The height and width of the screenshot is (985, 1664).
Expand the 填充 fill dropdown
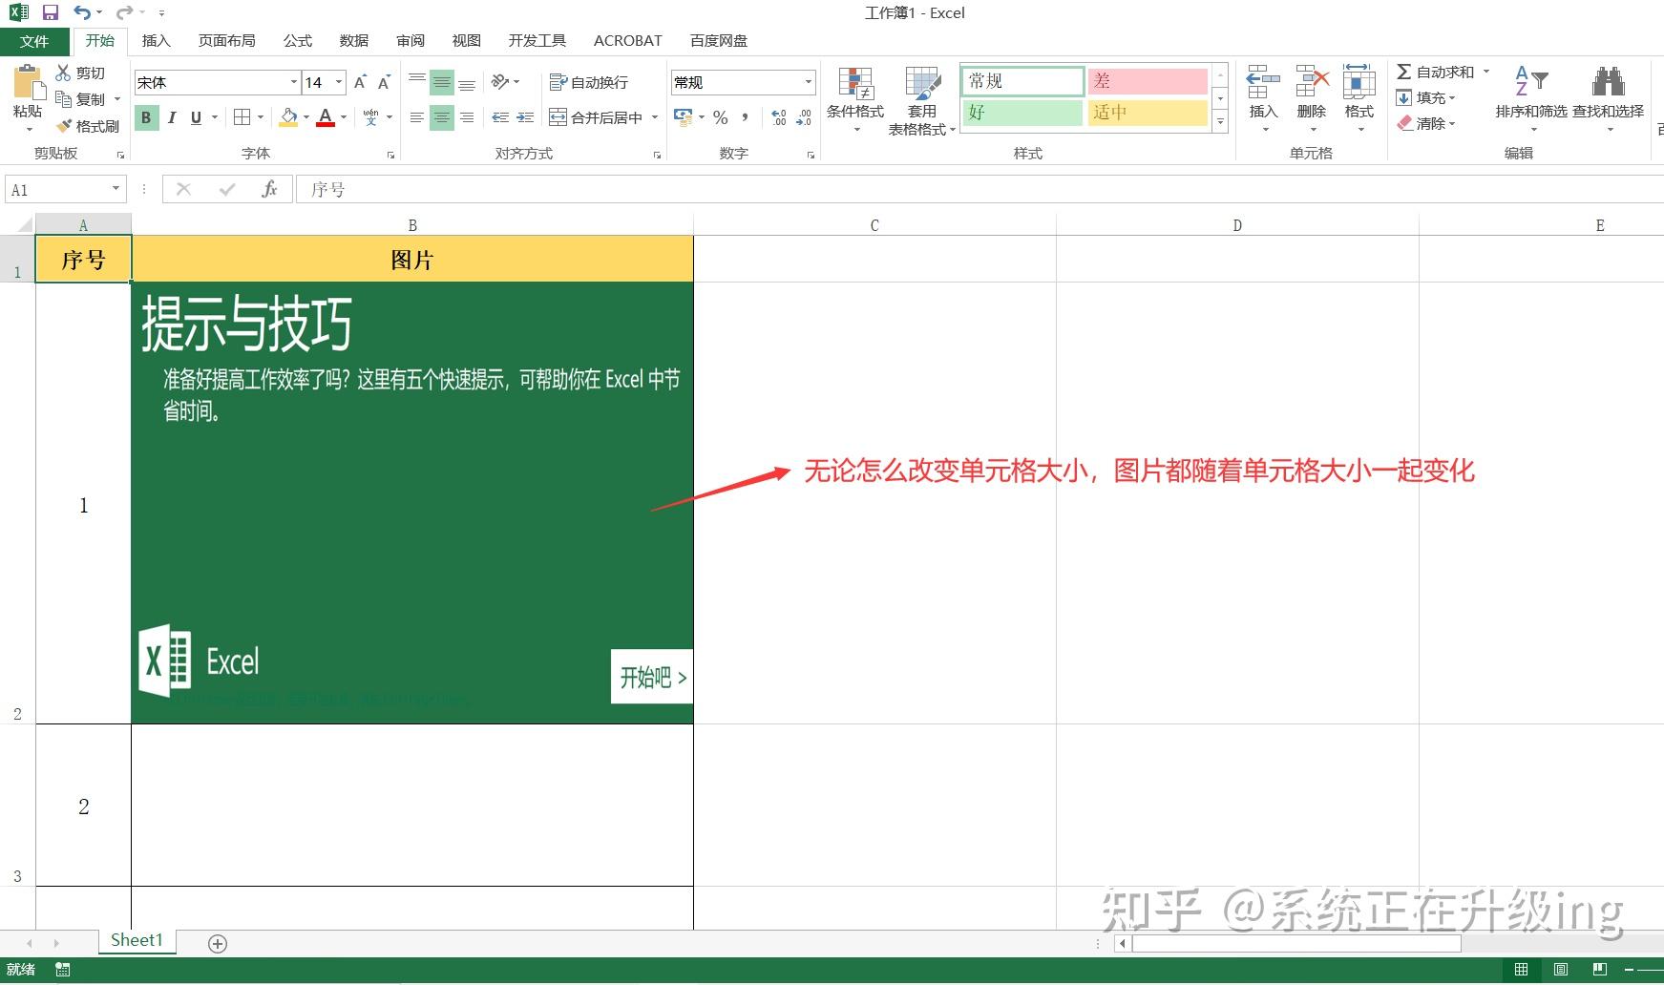tap(1452, 97)
